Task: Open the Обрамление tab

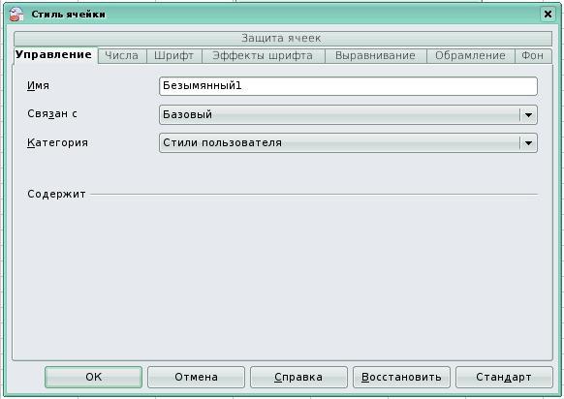Action: [470, 56]
